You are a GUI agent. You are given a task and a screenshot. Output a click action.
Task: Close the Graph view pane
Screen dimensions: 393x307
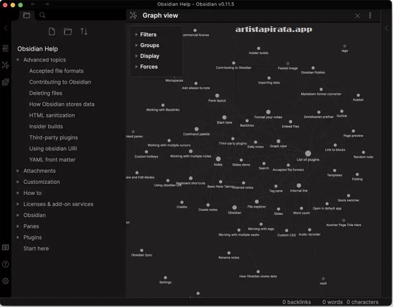(357, 16)
